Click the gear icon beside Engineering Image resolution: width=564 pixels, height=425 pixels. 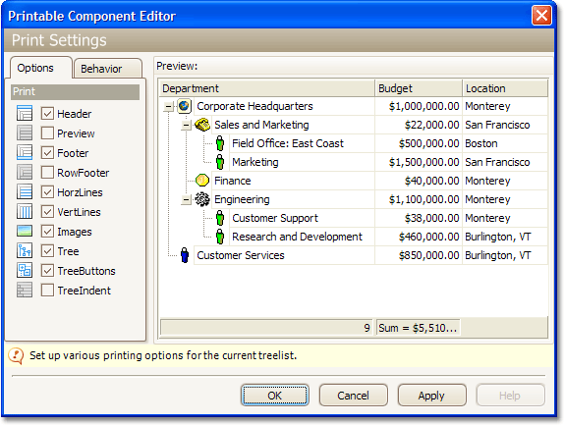202,199
